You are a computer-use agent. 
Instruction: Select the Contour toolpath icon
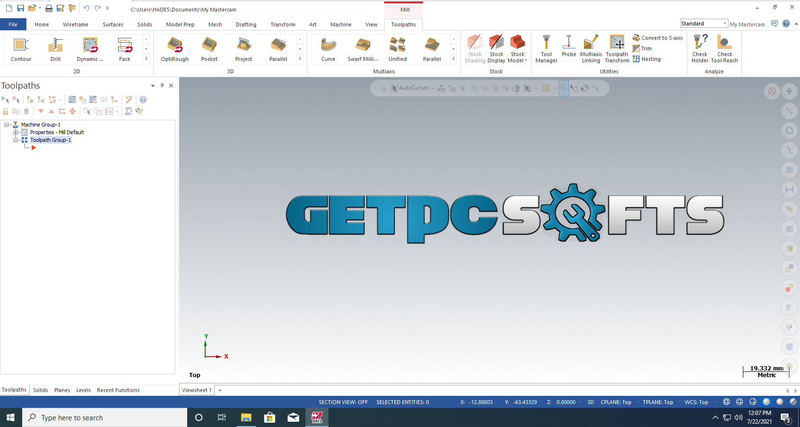point(21,49)
